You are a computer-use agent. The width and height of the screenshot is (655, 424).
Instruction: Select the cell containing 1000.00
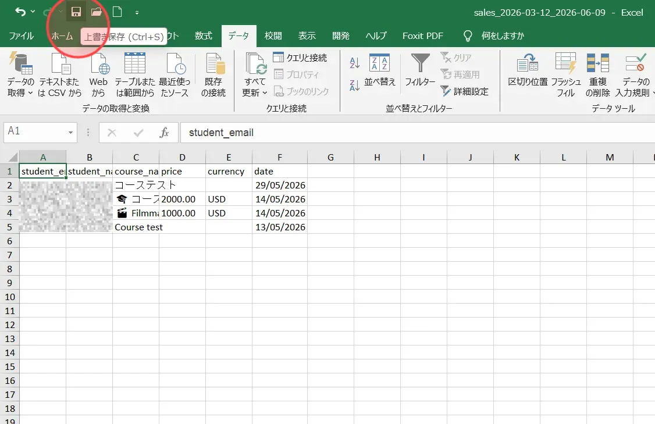click(182, 213)
